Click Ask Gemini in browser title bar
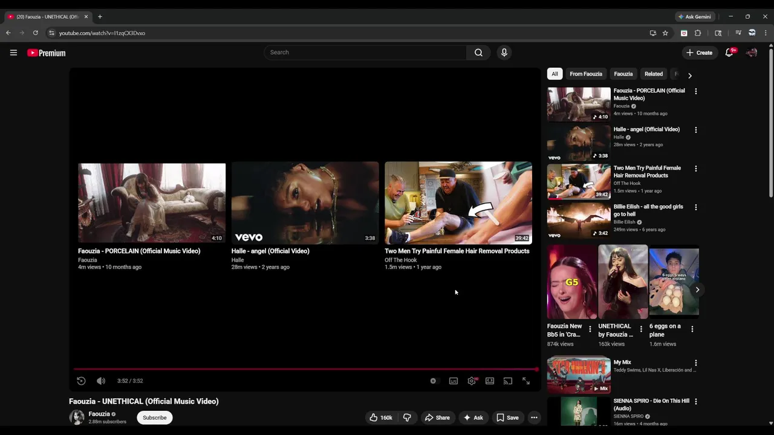774x435 pixels. point(694,17)
